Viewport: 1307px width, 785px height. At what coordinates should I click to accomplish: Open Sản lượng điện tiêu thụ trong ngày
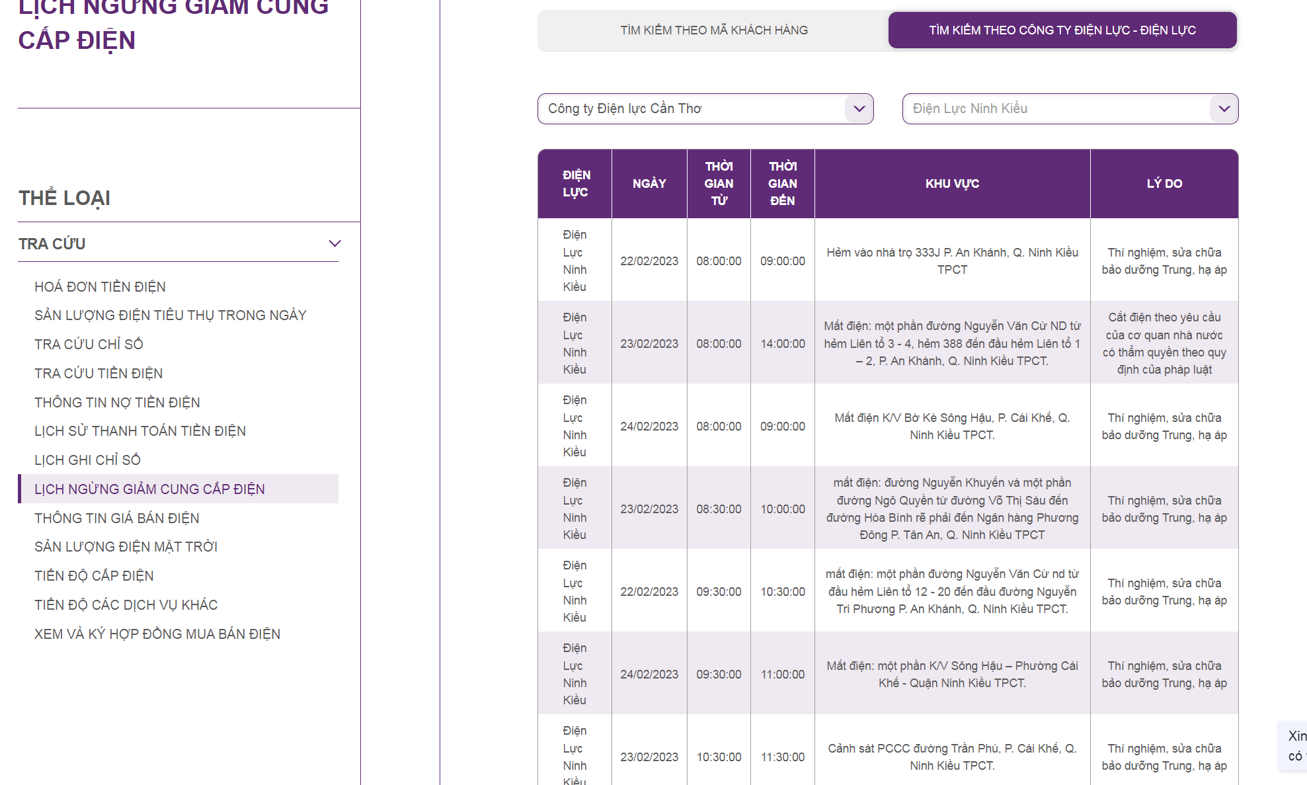tap(171, 315)
